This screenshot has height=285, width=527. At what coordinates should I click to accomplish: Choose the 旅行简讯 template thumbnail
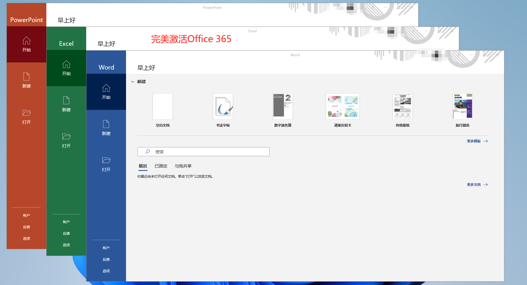click(x=462, y=106)
